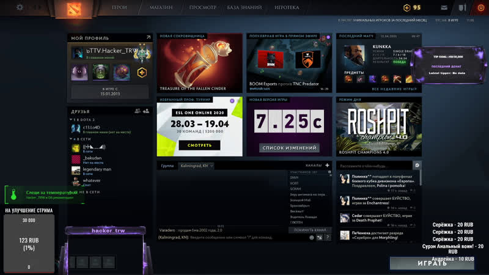Open the МАГАЗИН menu

[x=161, y=7]
